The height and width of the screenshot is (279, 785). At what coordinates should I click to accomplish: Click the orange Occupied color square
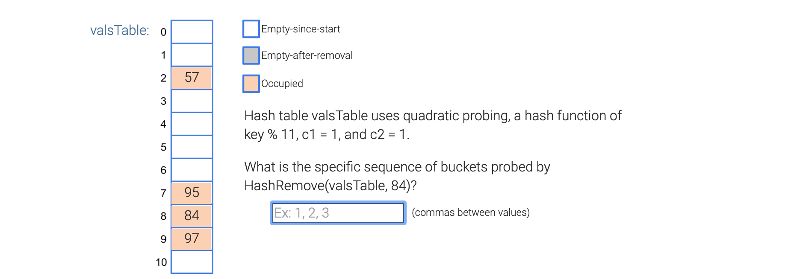click(x=251, y=83)
